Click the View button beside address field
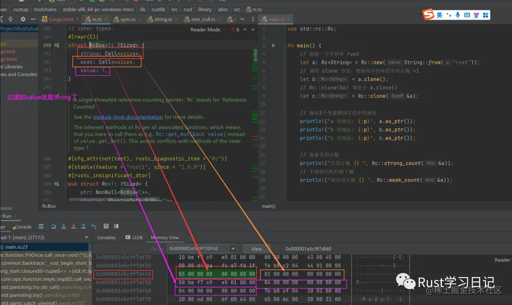Screen dimensions: 512x305 (x=256, y=249)
